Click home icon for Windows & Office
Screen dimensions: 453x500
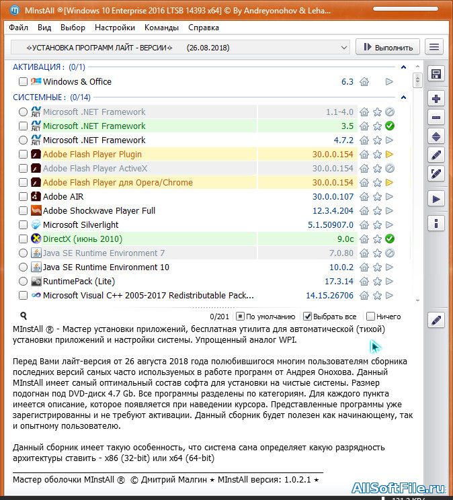pos(364,82)
